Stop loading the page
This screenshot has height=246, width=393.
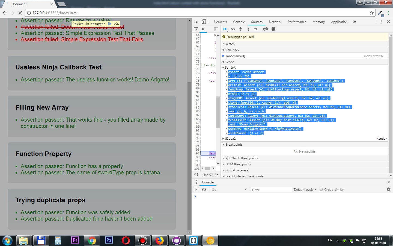click(x=20, y=13)
